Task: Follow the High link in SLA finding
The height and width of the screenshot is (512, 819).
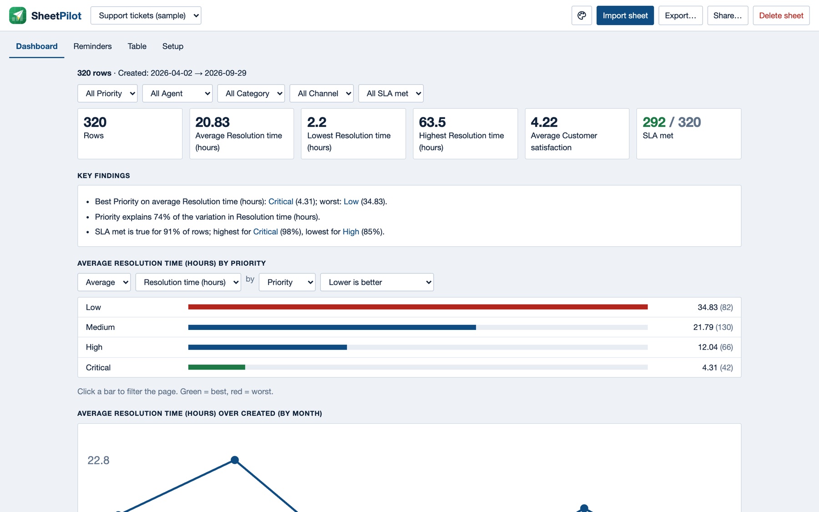Action: 351,232
